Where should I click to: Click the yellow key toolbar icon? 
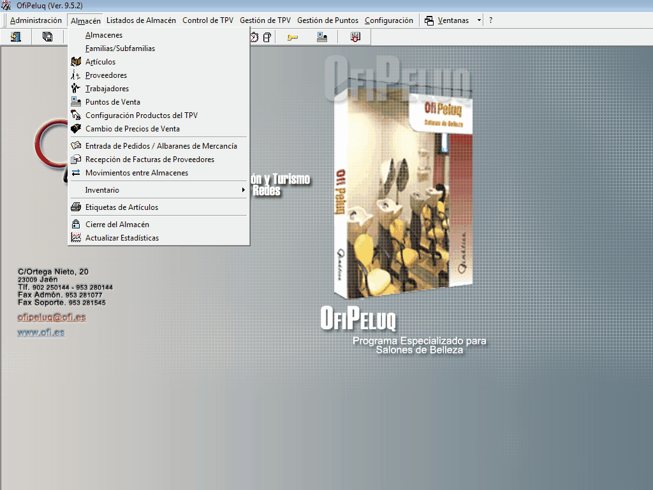click(x=293, y=38)
